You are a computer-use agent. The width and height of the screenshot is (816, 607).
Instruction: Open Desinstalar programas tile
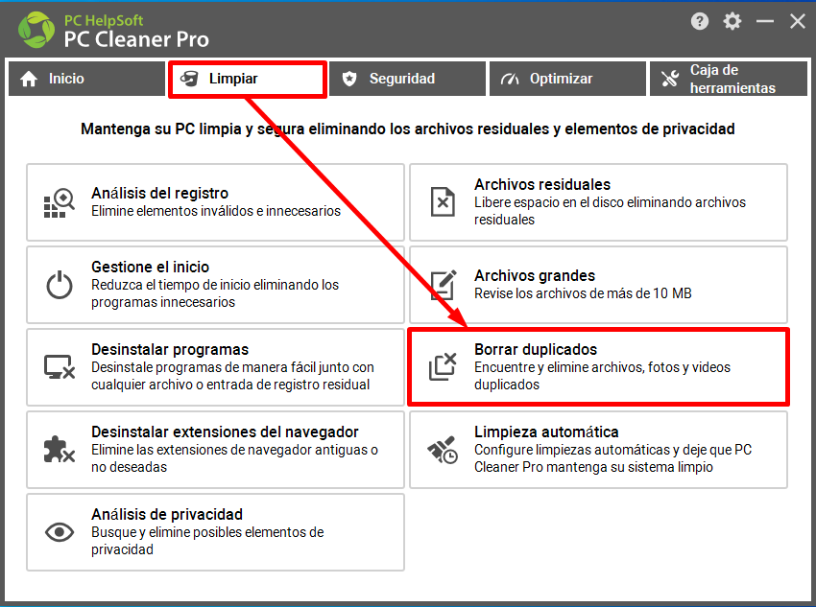pos(215,367)
